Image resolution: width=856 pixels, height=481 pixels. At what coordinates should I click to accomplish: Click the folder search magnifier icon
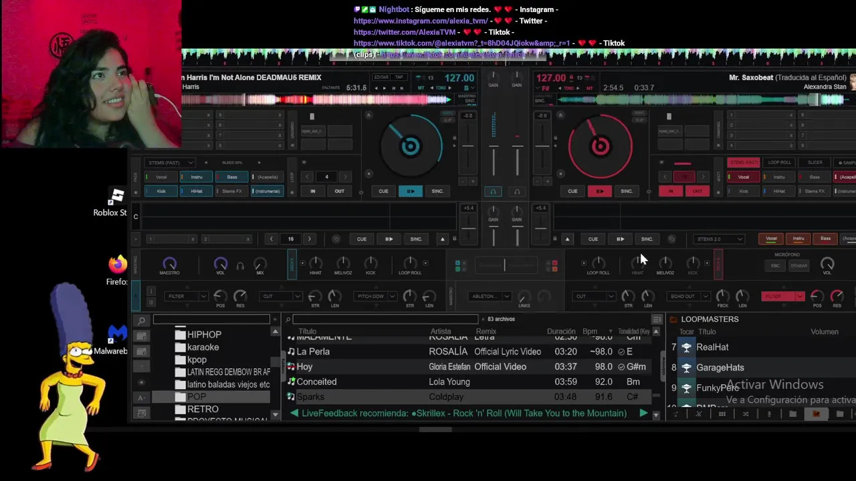pyautogui.click(x=141, y=321)
